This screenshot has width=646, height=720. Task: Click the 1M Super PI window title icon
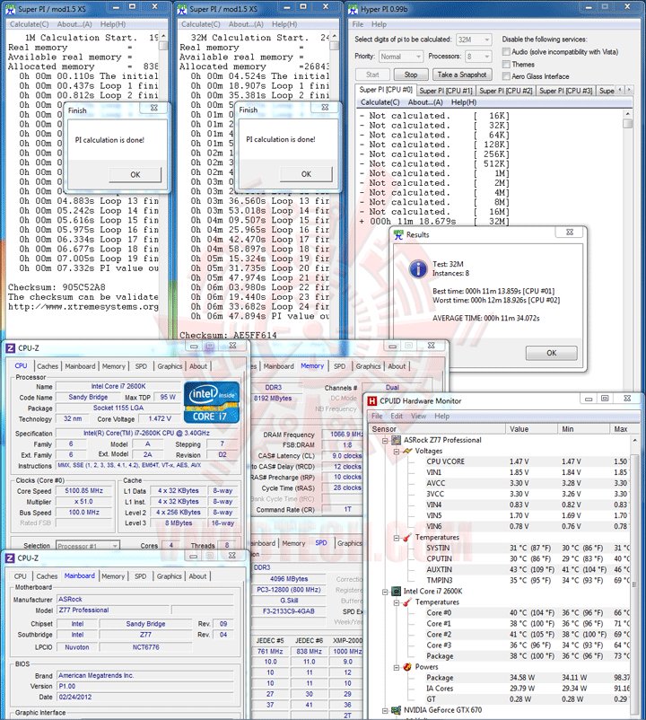pos(10,9)
